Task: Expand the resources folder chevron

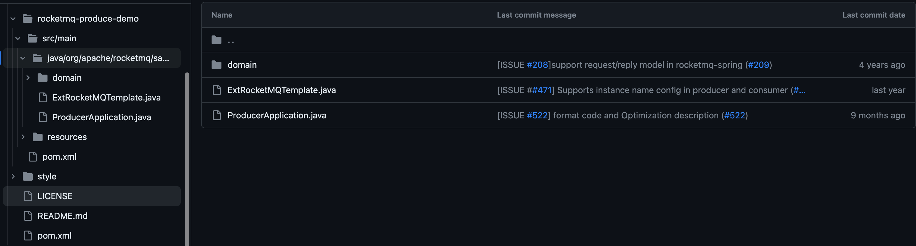Action: [23, 137]
